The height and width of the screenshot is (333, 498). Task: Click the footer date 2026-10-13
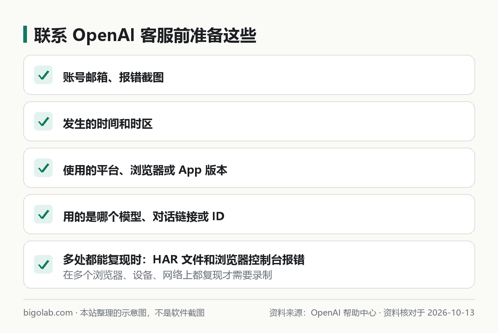[451, 313]
